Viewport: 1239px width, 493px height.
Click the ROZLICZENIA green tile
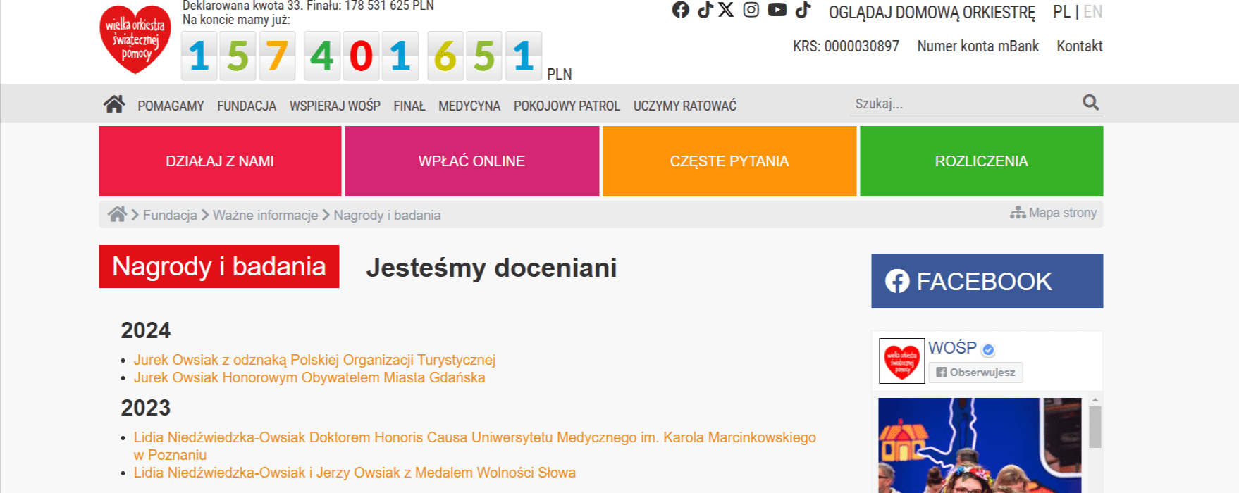pos(981,161)
